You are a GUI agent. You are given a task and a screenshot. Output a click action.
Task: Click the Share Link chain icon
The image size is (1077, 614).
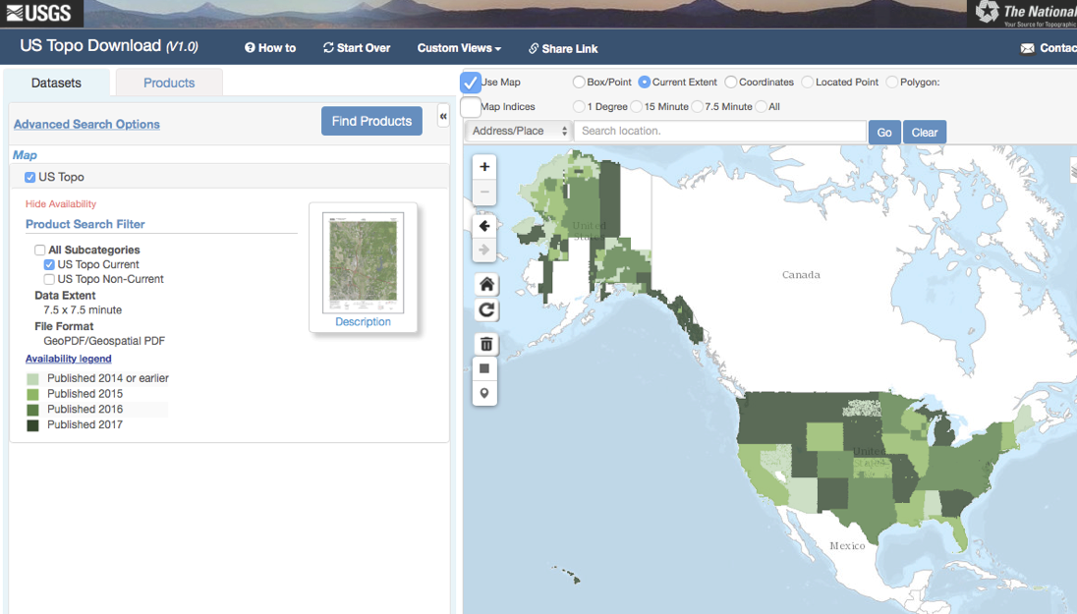click(x=533, y=49)
